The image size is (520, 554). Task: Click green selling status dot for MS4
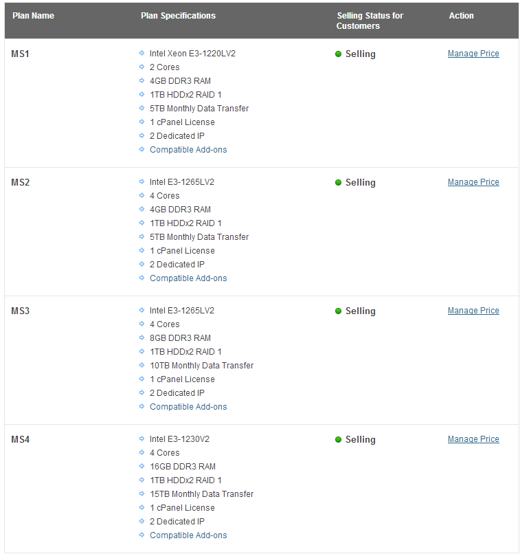(338, 440)
